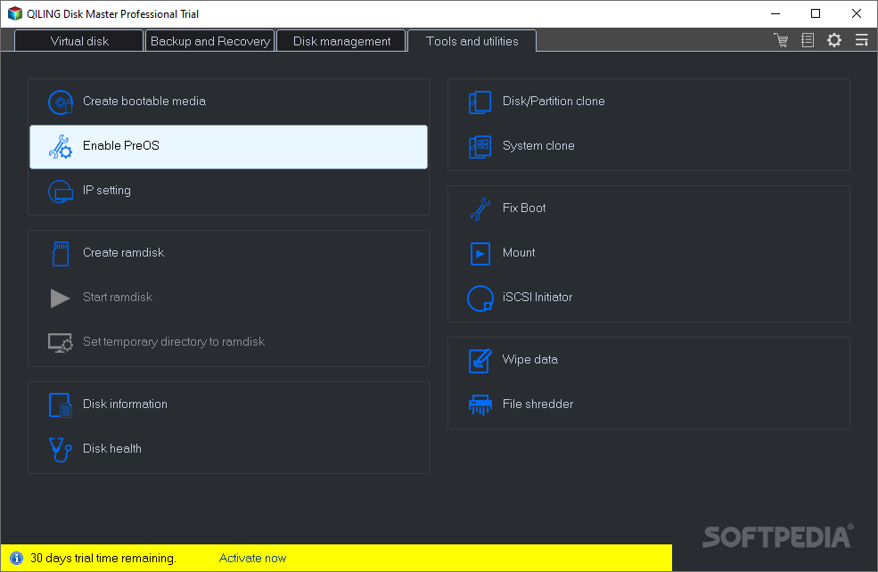Open the log list icon in toolbar
This screenshot has height=572, width=878.
coord(808,40)
